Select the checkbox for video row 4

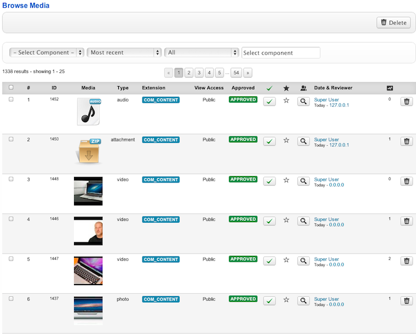pos(11,219)
